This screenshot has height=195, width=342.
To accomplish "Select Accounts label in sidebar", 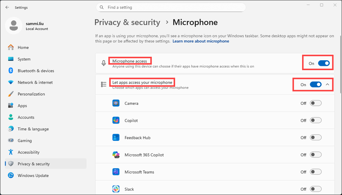I will click(x=26, y=117).
